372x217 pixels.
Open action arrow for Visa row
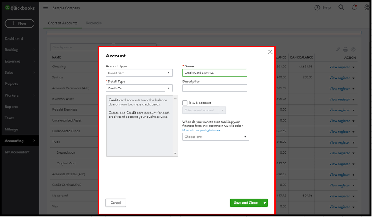(353, 207)
